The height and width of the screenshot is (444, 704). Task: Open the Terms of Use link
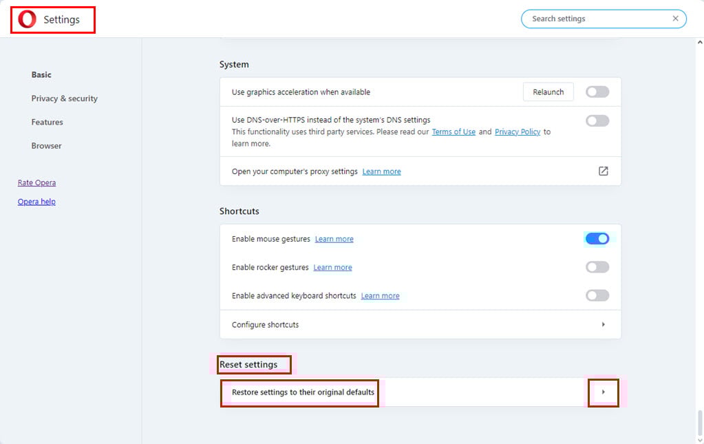(454, 131)
